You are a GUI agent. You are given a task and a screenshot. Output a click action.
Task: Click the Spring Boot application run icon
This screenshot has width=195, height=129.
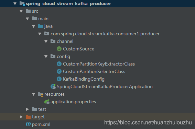pos(53,86)
